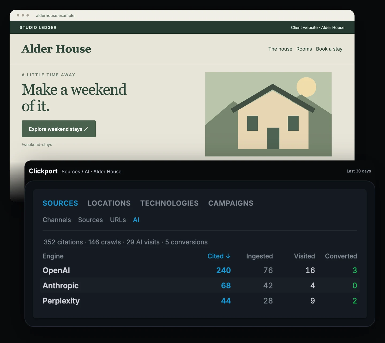385x343 pixels.
Task: Click OpenAI ingested value 76
Action: click(x=268, y=270)
